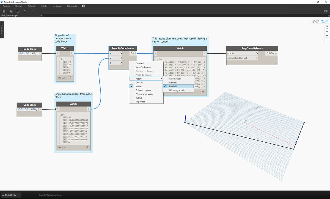
Task: Click the z input port chevron on Point.ByCoordinates
Action: (x=121, y=63)
